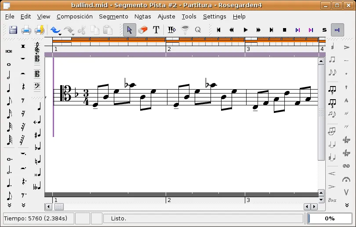Click the triplet icon with number 3
356x227 pixels.
(x=332, y=103)
